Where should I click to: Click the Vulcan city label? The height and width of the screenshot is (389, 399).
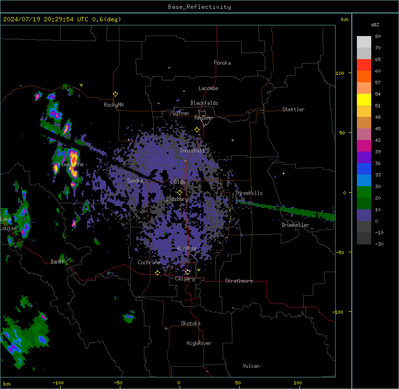(251, 366)
